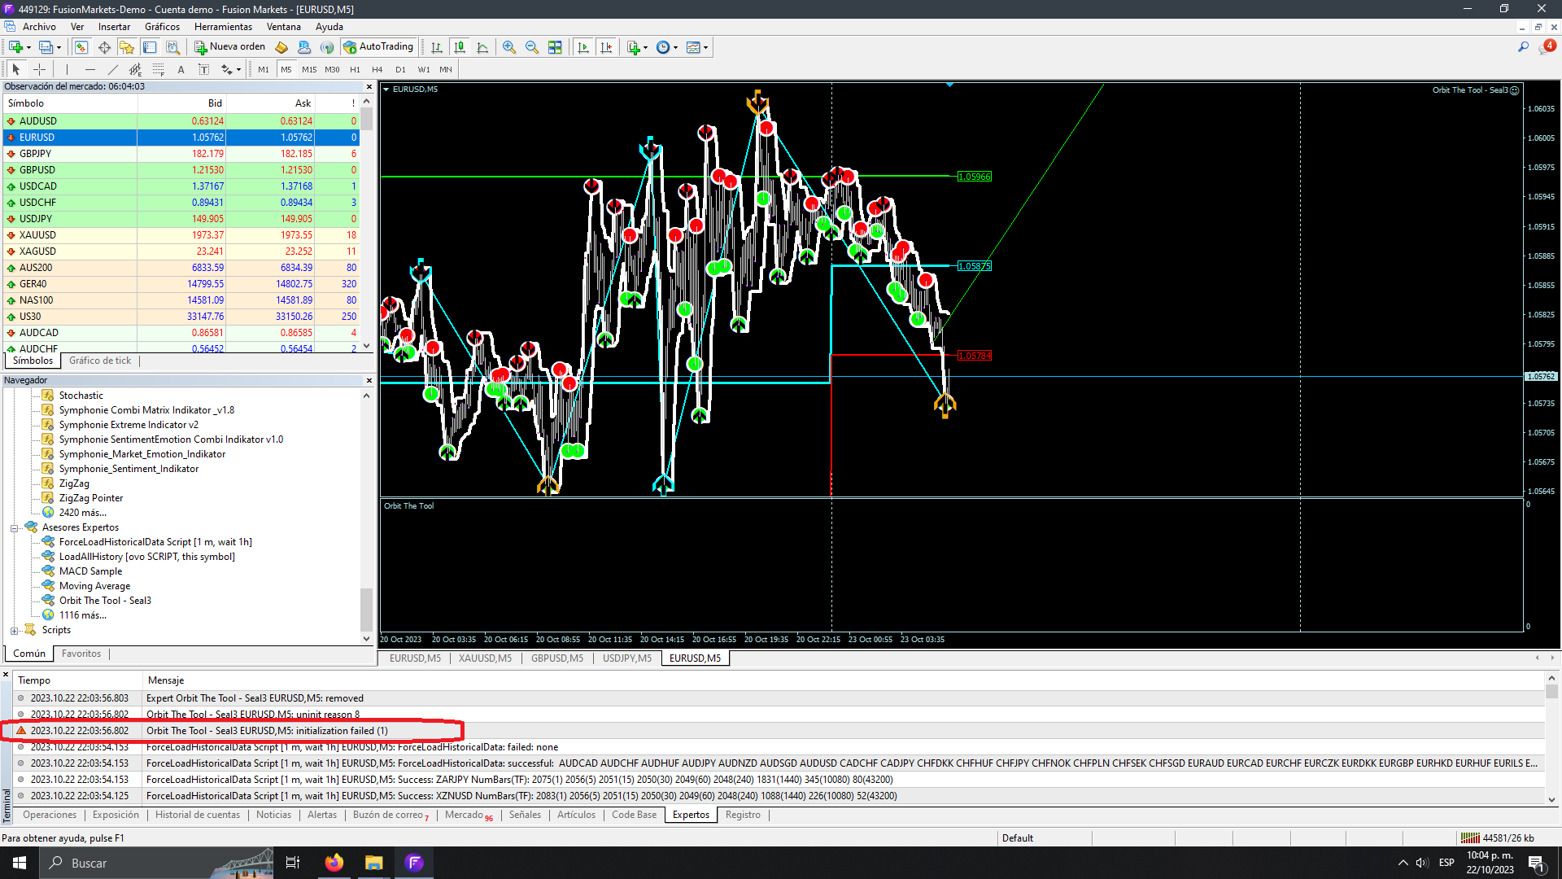This screenshot has height=879, width=1562.
Task: Click the zoom in chart icon
Action: (509, 47)
